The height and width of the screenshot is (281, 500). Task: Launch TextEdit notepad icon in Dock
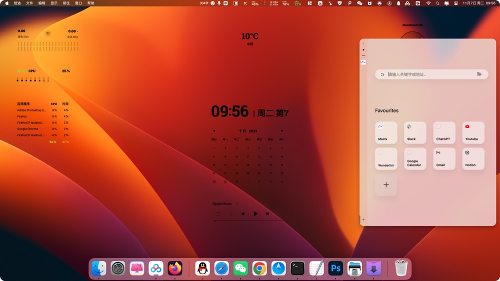pos(316,268)
